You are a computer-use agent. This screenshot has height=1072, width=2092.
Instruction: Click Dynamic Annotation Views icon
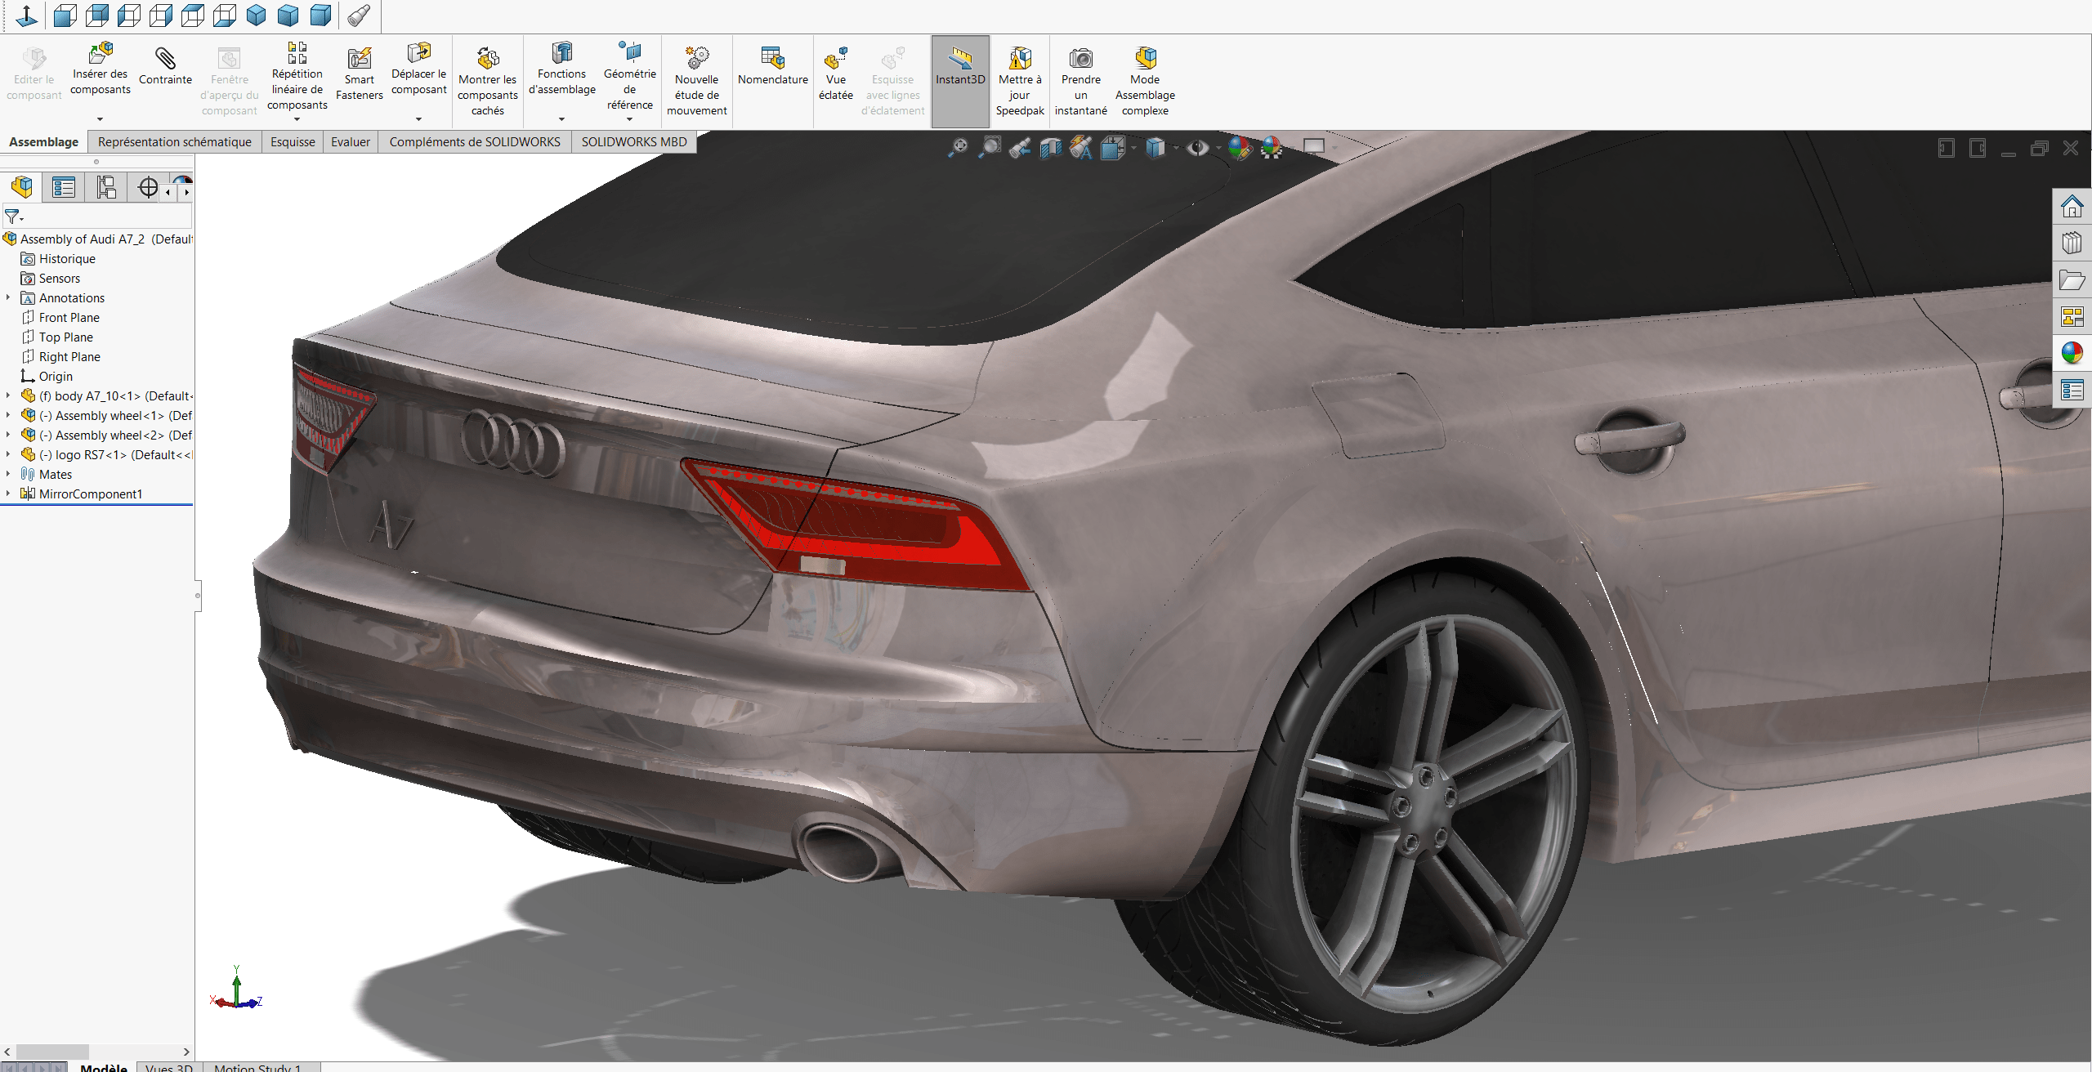(x=1081, y=148)
